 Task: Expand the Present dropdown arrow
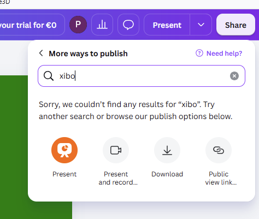201,25
